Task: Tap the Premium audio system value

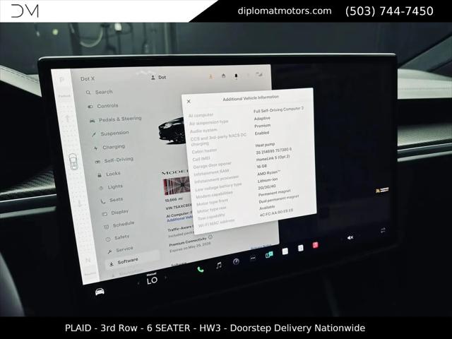Action: [262, 126]
